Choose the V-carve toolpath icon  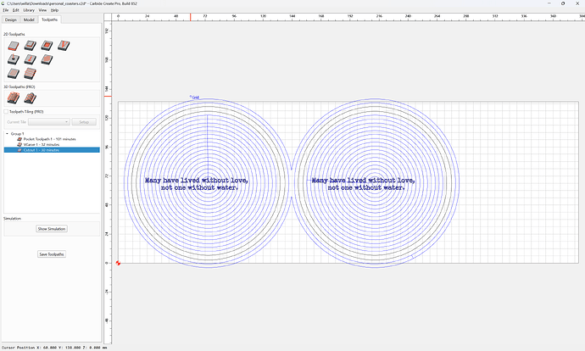click(x=64, y=46)
